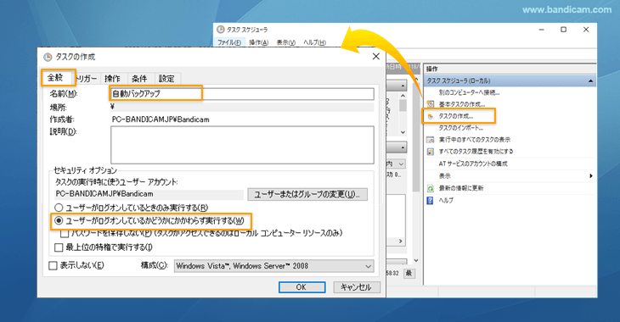This screenshot has width=620, height=322.
Task: Click the user account field PC-BANDICAMJP¥Bandicam
Action: [x=149, y=194]
